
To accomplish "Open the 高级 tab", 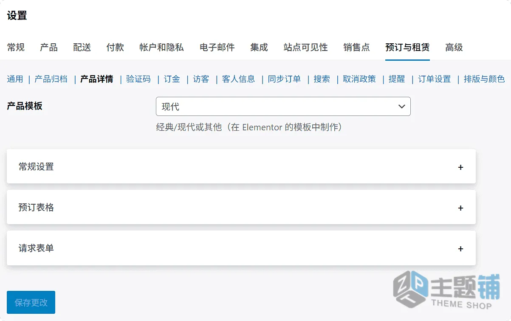I will click(x=454, y=48).
